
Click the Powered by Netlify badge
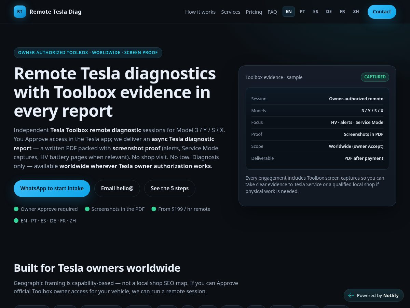point(374,295)
